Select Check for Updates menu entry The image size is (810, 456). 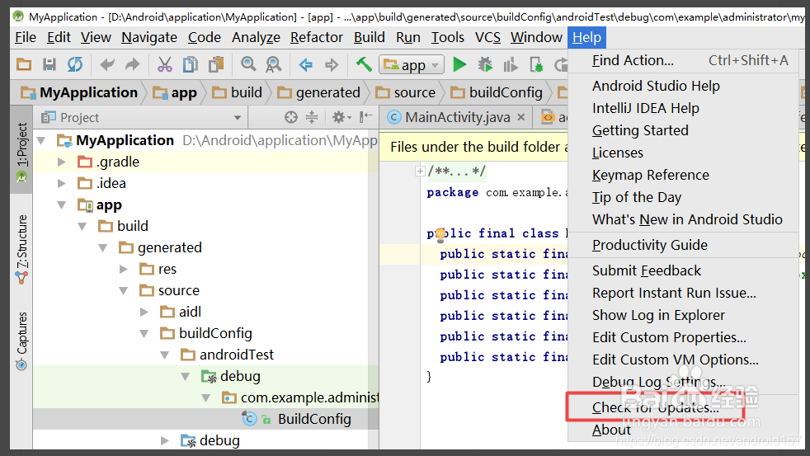click(655, 407)
